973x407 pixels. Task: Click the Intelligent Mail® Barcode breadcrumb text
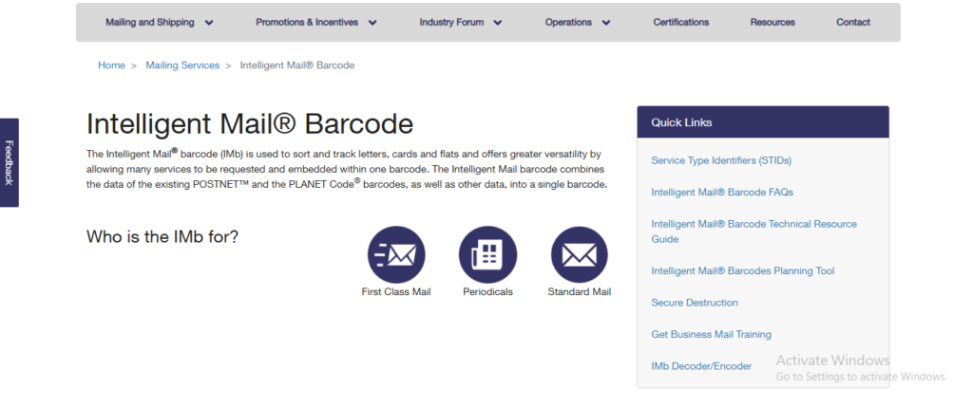tap(297, 65)
